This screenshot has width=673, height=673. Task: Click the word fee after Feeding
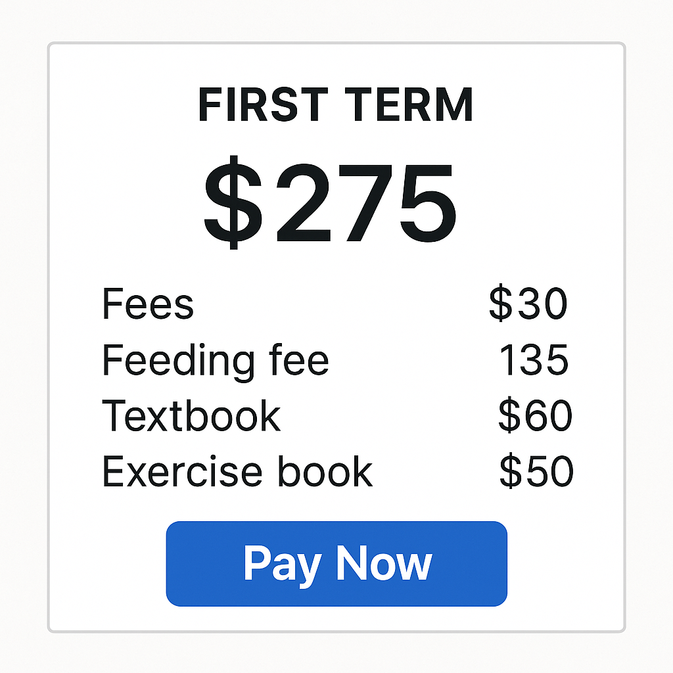[x=302, y=360]
